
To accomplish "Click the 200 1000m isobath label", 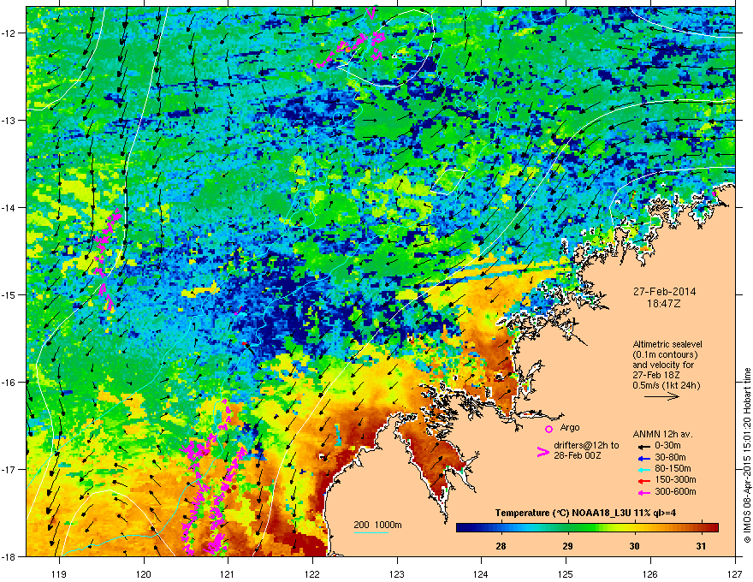I will (x=377, y=525).
